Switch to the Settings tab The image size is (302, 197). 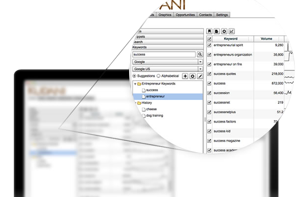[222, 15]
